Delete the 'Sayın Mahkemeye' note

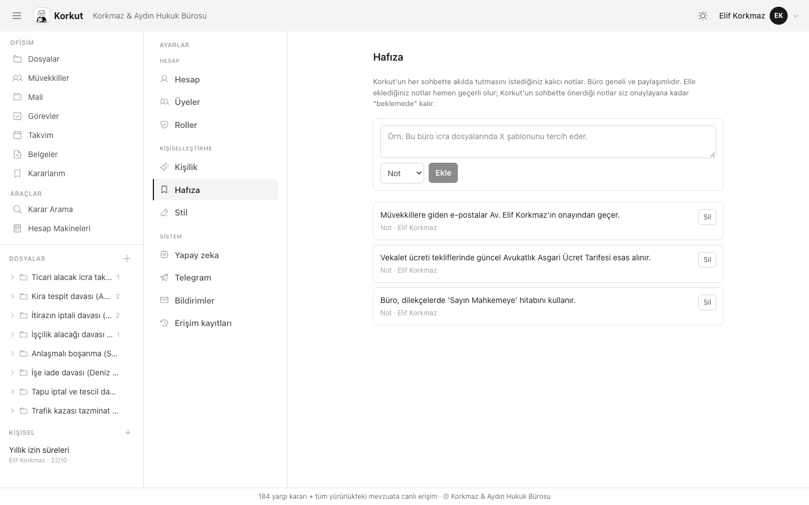[x=707, y=302]
